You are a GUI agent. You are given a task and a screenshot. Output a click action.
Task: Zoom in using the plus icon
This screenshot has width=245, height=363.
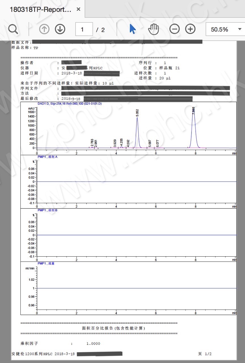[190, 29]
